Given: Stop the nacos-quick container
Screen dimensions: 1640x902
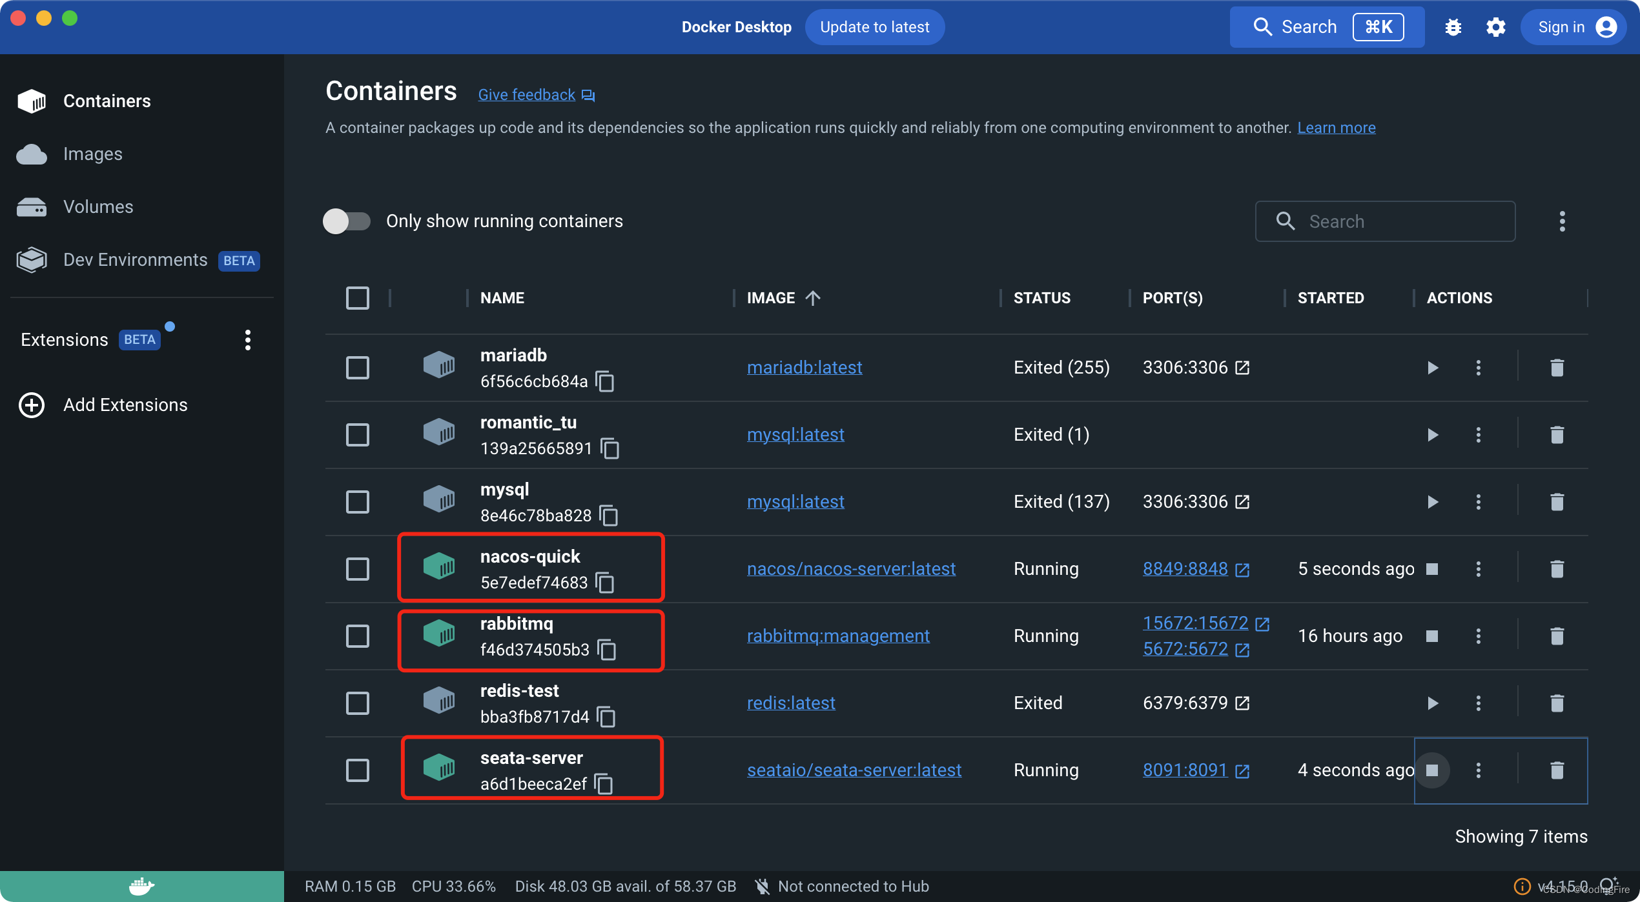Looking at the screenshot, I should point(1432,569).
